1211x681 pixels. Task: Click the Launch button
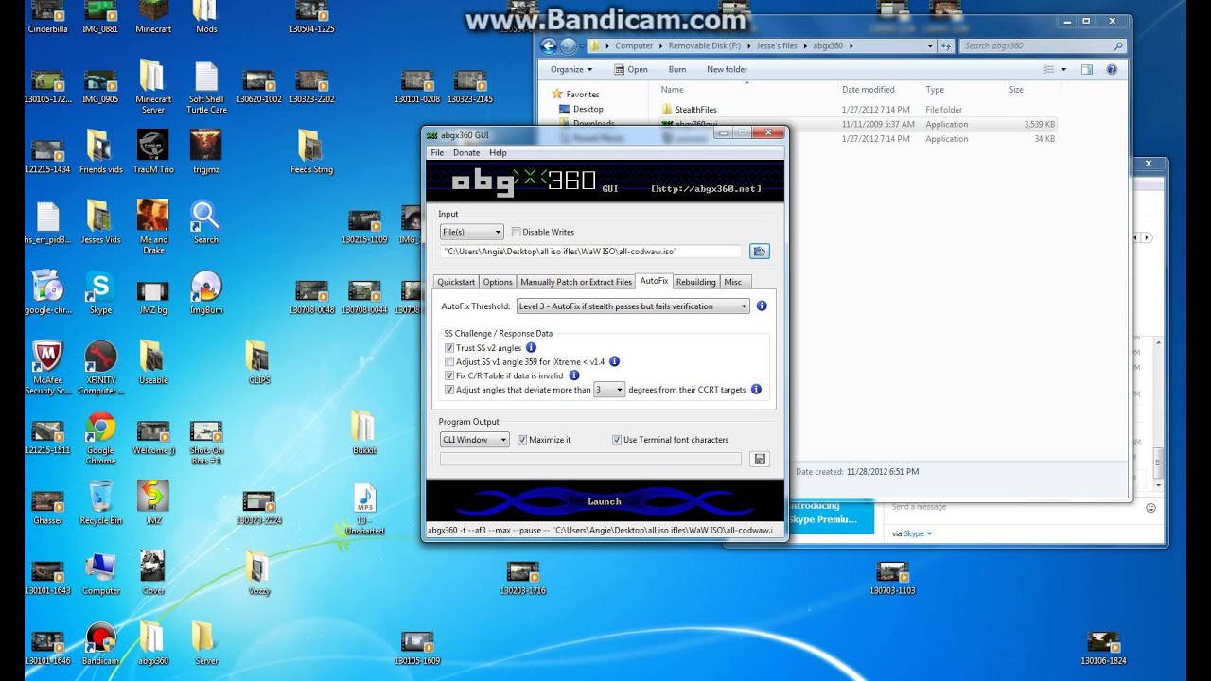pos(605,501)
